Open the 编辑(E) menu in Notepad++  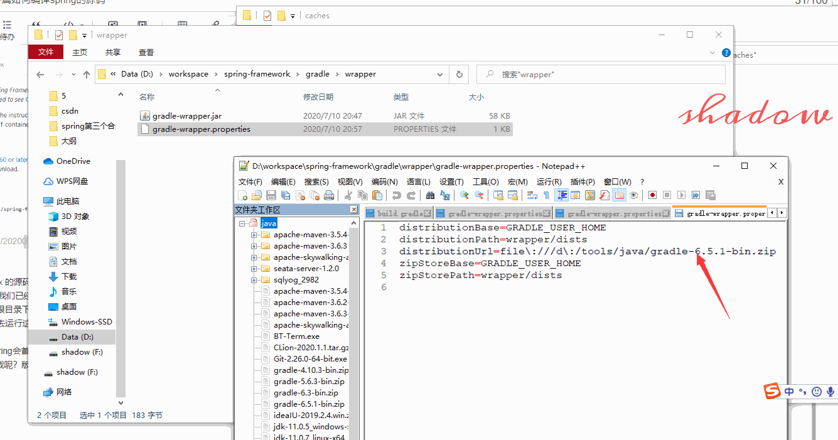[x=284, y=181]
